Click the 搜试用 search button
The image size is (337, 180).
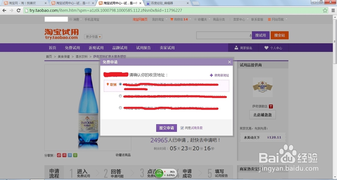(x=261, y=35)
